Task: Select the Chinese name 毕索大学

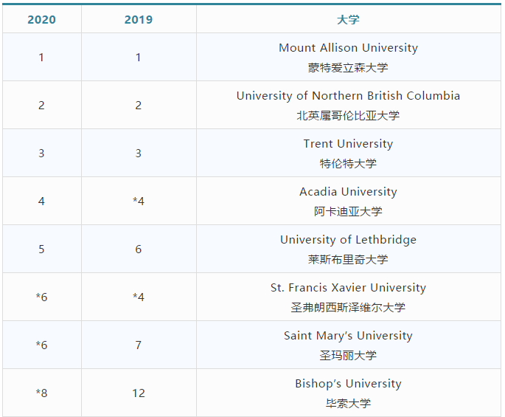Action: 348,404
